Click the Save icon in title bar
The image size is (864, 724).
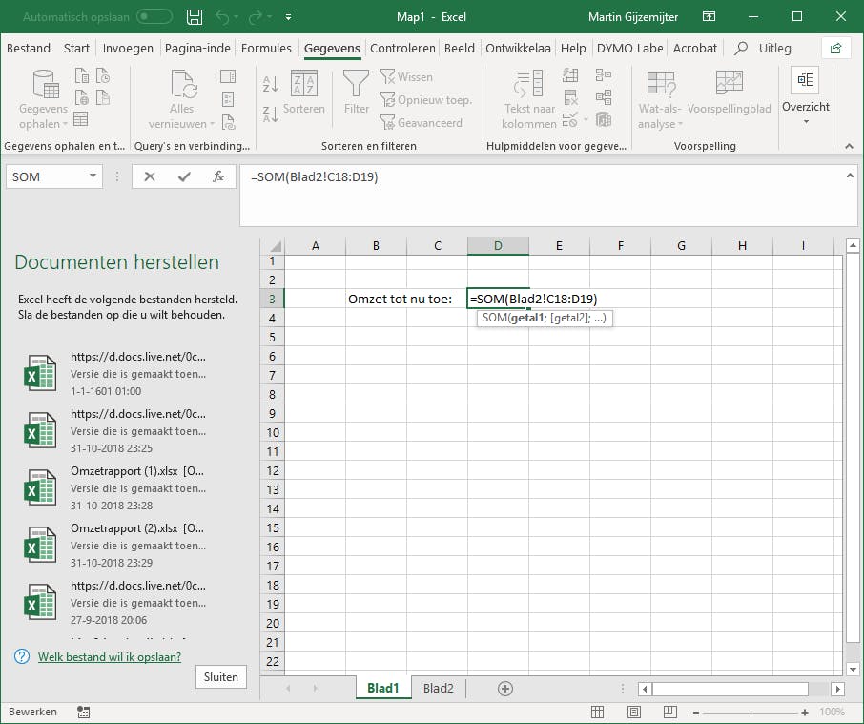[195, 16]
